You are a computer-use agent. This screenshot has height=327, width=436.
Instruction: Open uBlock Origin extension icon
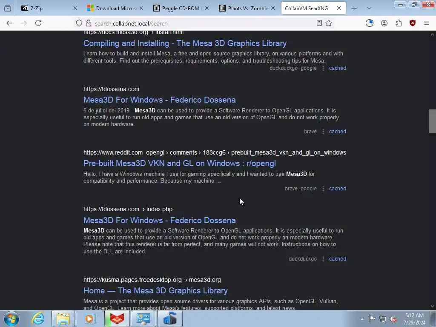click(x=412, y=23)
